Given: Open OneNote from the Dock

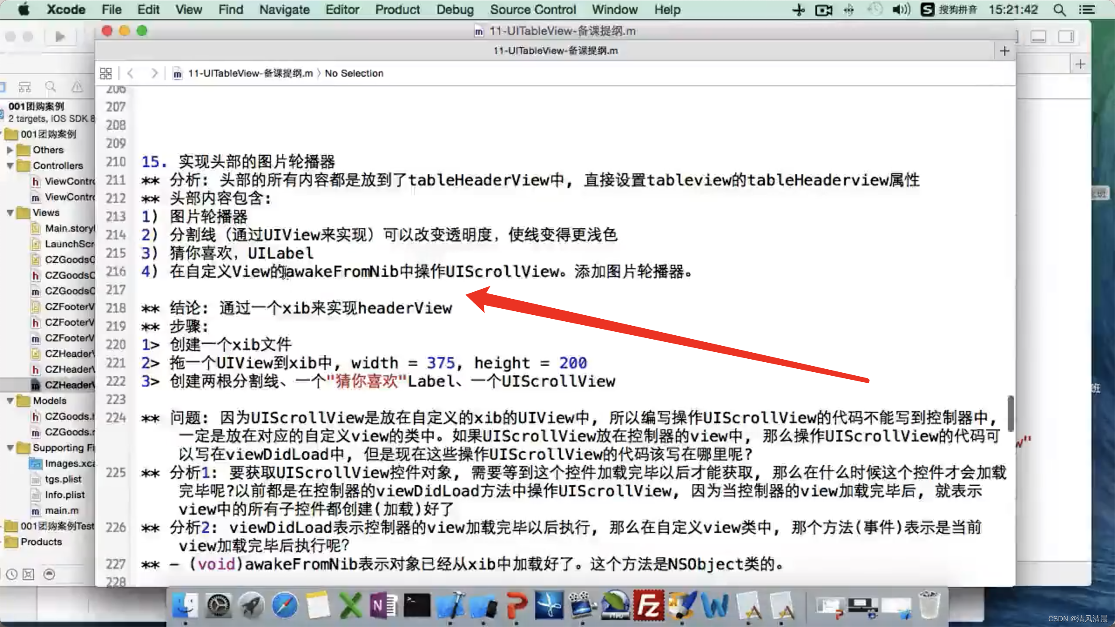Looking at the screenshot, I should [383, 605].
